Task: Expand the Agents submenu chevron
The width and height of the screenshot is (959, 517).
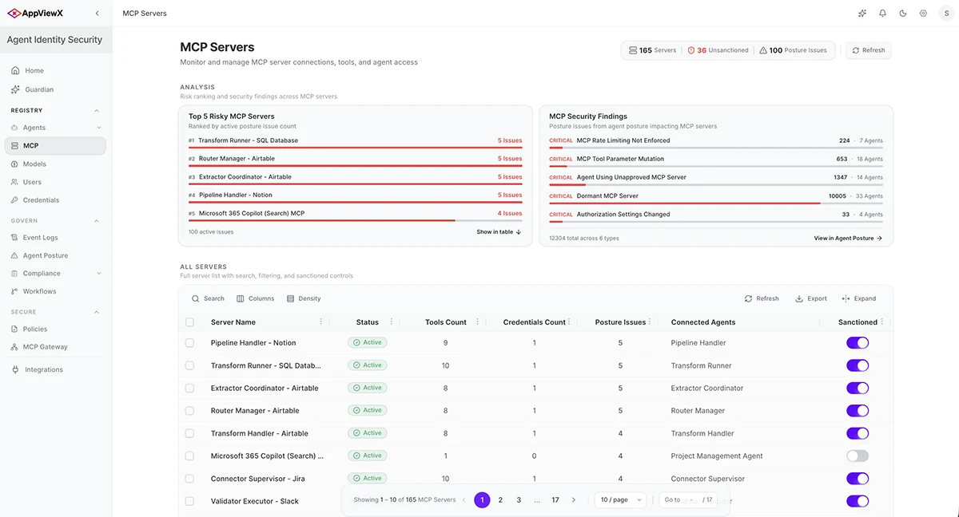Action: click(x=98, y=128)
